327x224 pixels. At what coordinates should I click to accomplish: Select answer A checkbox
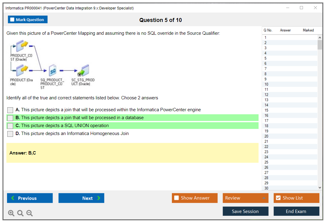[10, 110]
